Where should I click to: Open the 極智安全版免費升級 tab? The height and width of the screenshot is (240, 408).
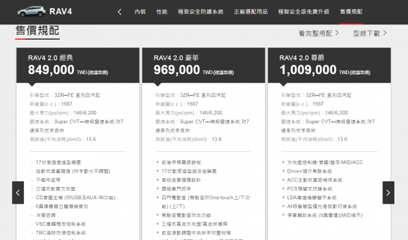[x=304, y=12]
